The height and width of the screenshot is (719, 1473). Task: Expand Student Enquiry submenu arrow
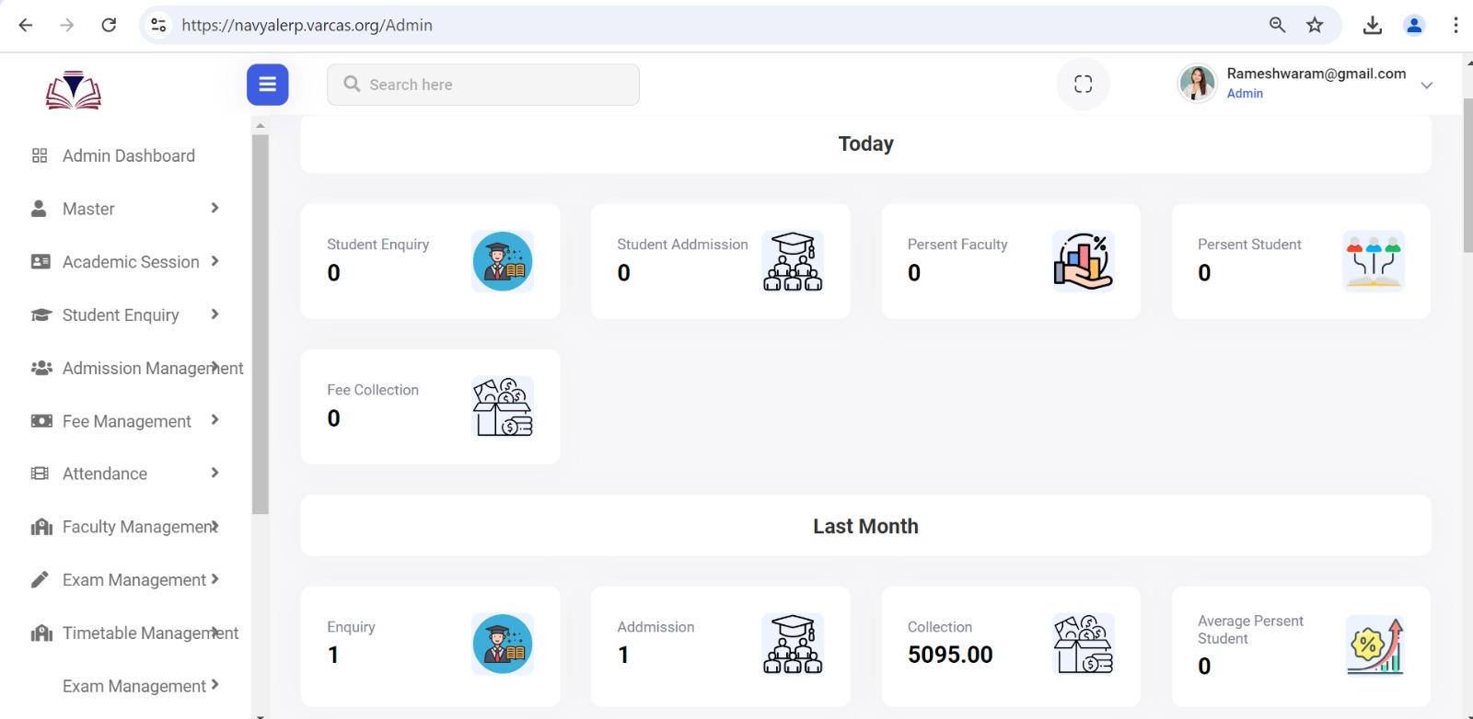pyautogui.click(x=215, y=314)
